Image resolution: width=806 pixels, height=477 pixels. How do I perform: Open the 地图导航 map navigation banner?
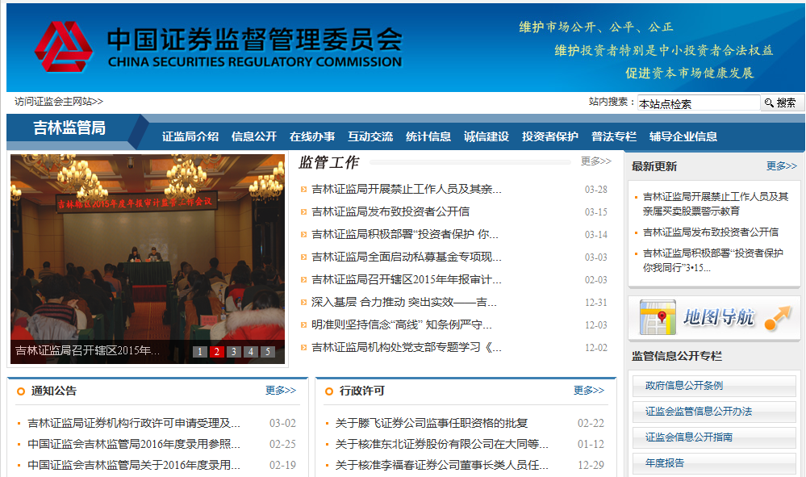pyautogui.click(x=715, y=317)
